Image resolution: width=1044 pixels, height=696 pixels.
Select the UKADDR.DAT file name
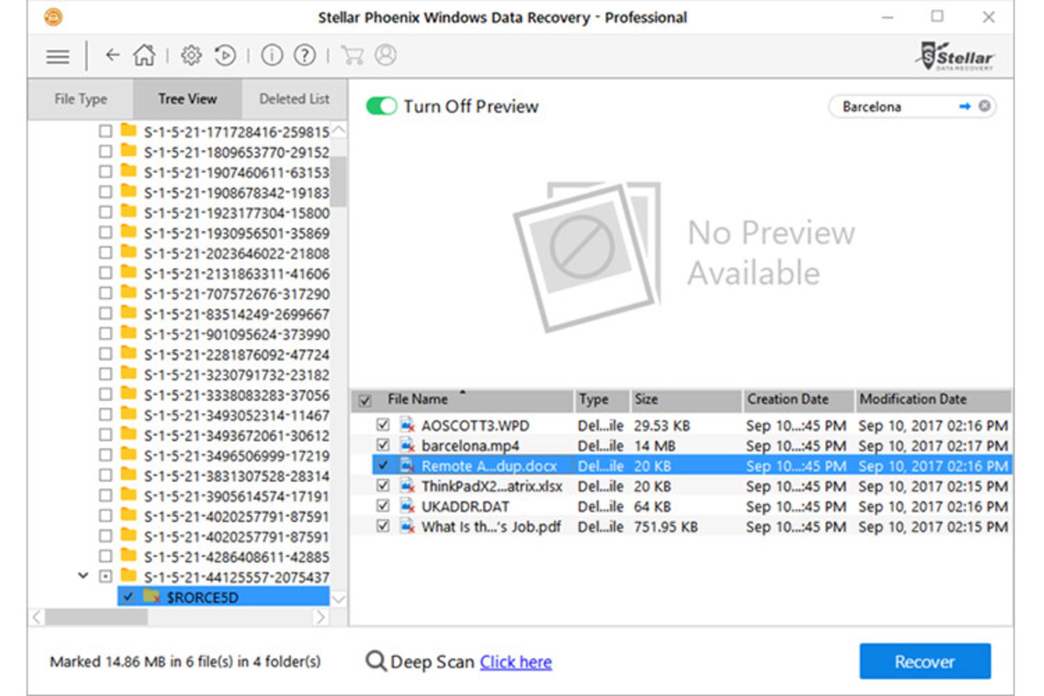coord(465,506)
